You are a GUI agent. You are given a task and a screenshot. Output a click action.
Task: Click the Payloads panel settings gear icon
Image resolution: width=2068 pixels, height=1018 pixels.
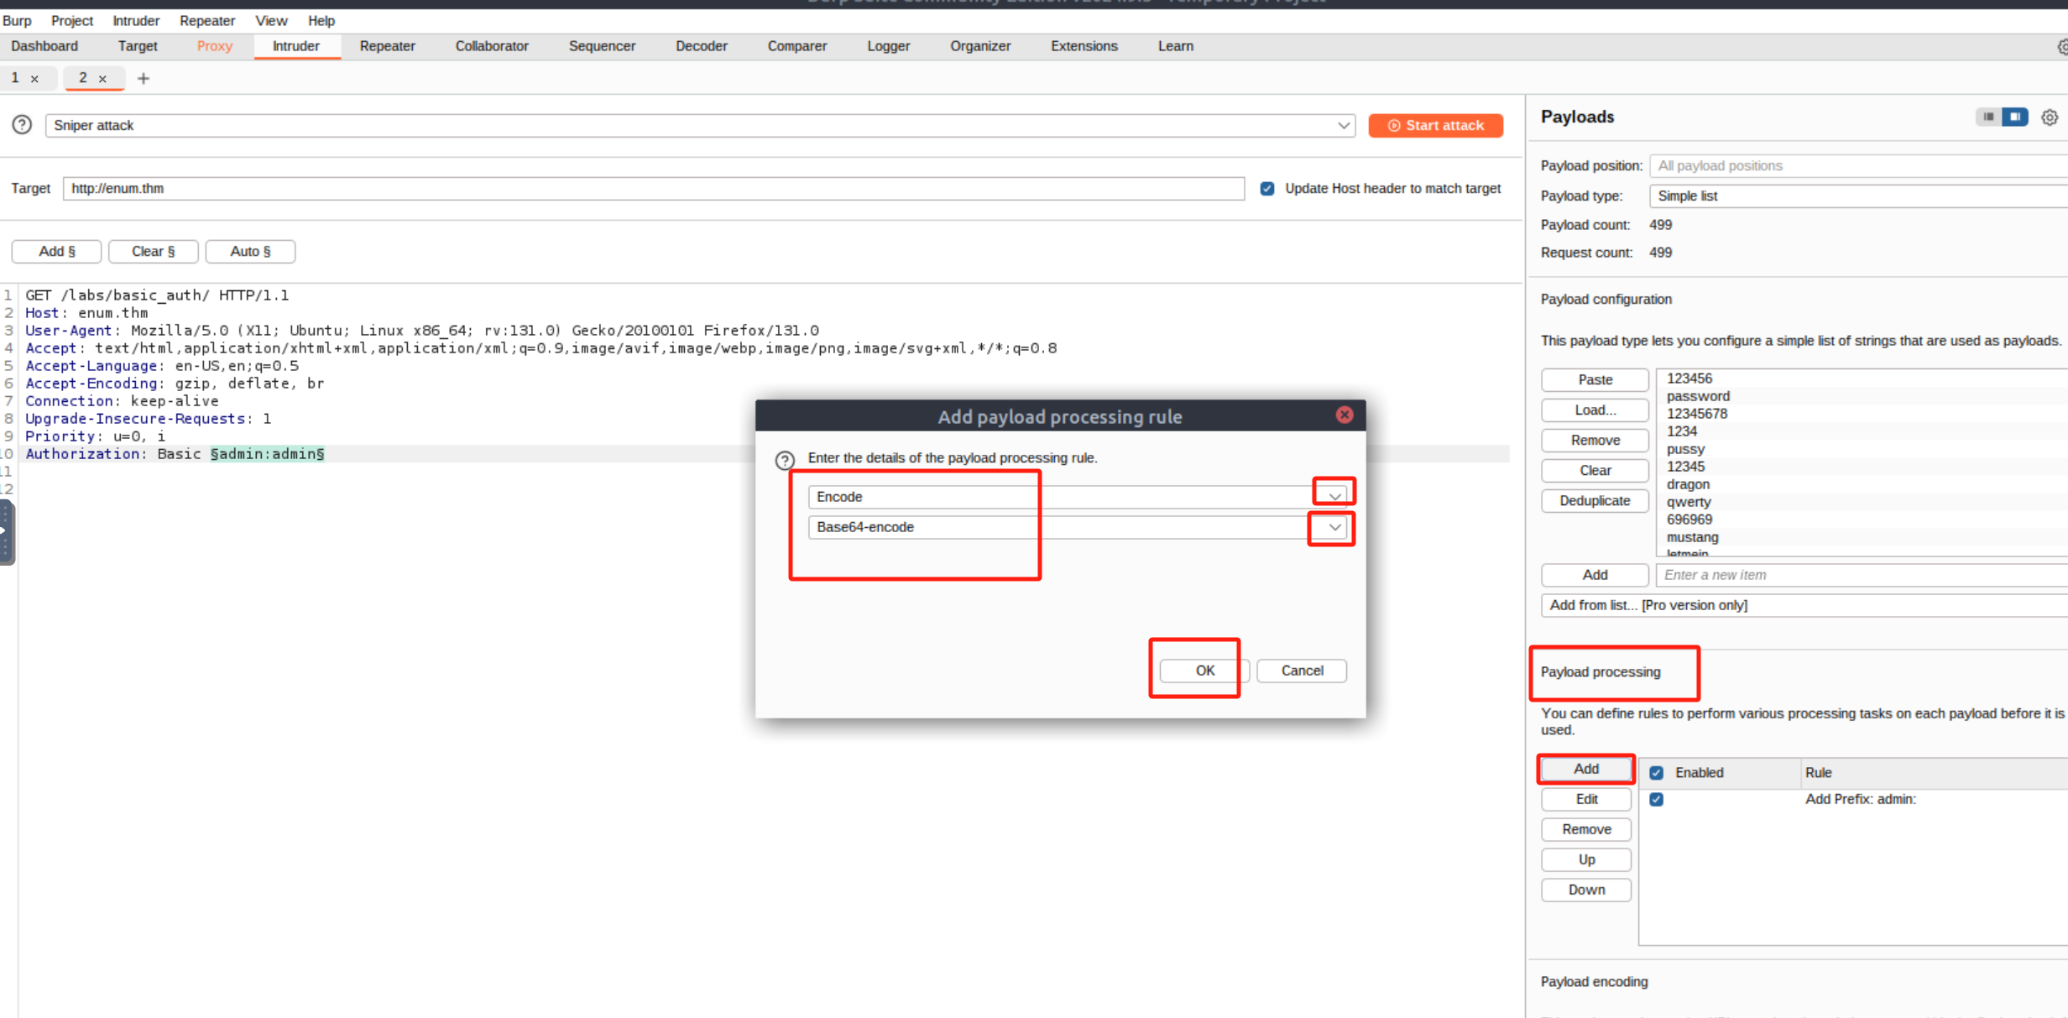2049,117
